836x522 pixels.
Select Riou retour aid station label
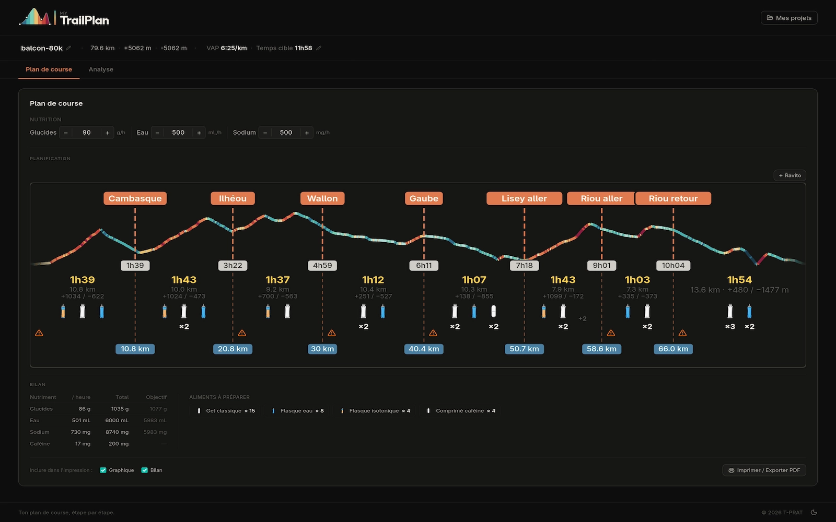click(674, 198)
